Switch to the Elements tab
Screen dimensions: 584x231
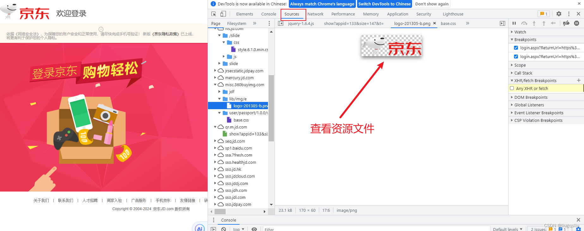(245, 14)
